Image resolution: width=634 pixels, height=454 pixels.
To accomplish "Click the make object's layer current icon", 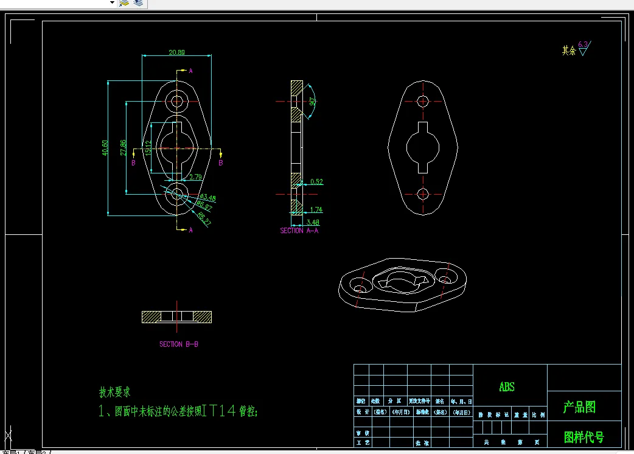I will click(124, 3).
